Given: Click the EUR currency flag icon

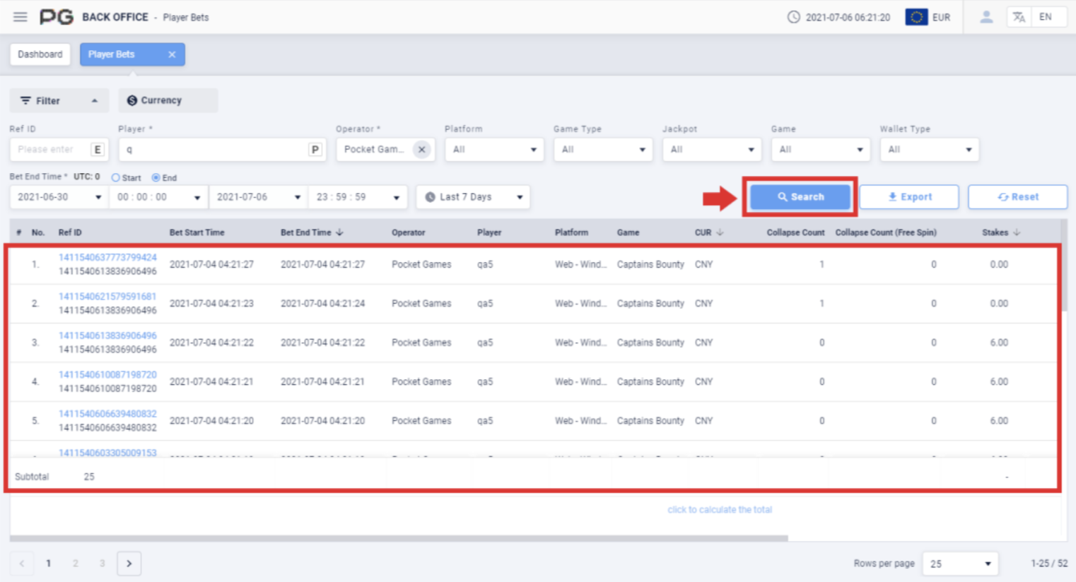Looking at the screenshot, I should coord(916,17).
